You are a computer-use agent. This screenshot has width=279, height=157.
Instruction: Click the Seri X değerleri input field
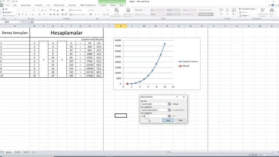[x=154, y=110]
